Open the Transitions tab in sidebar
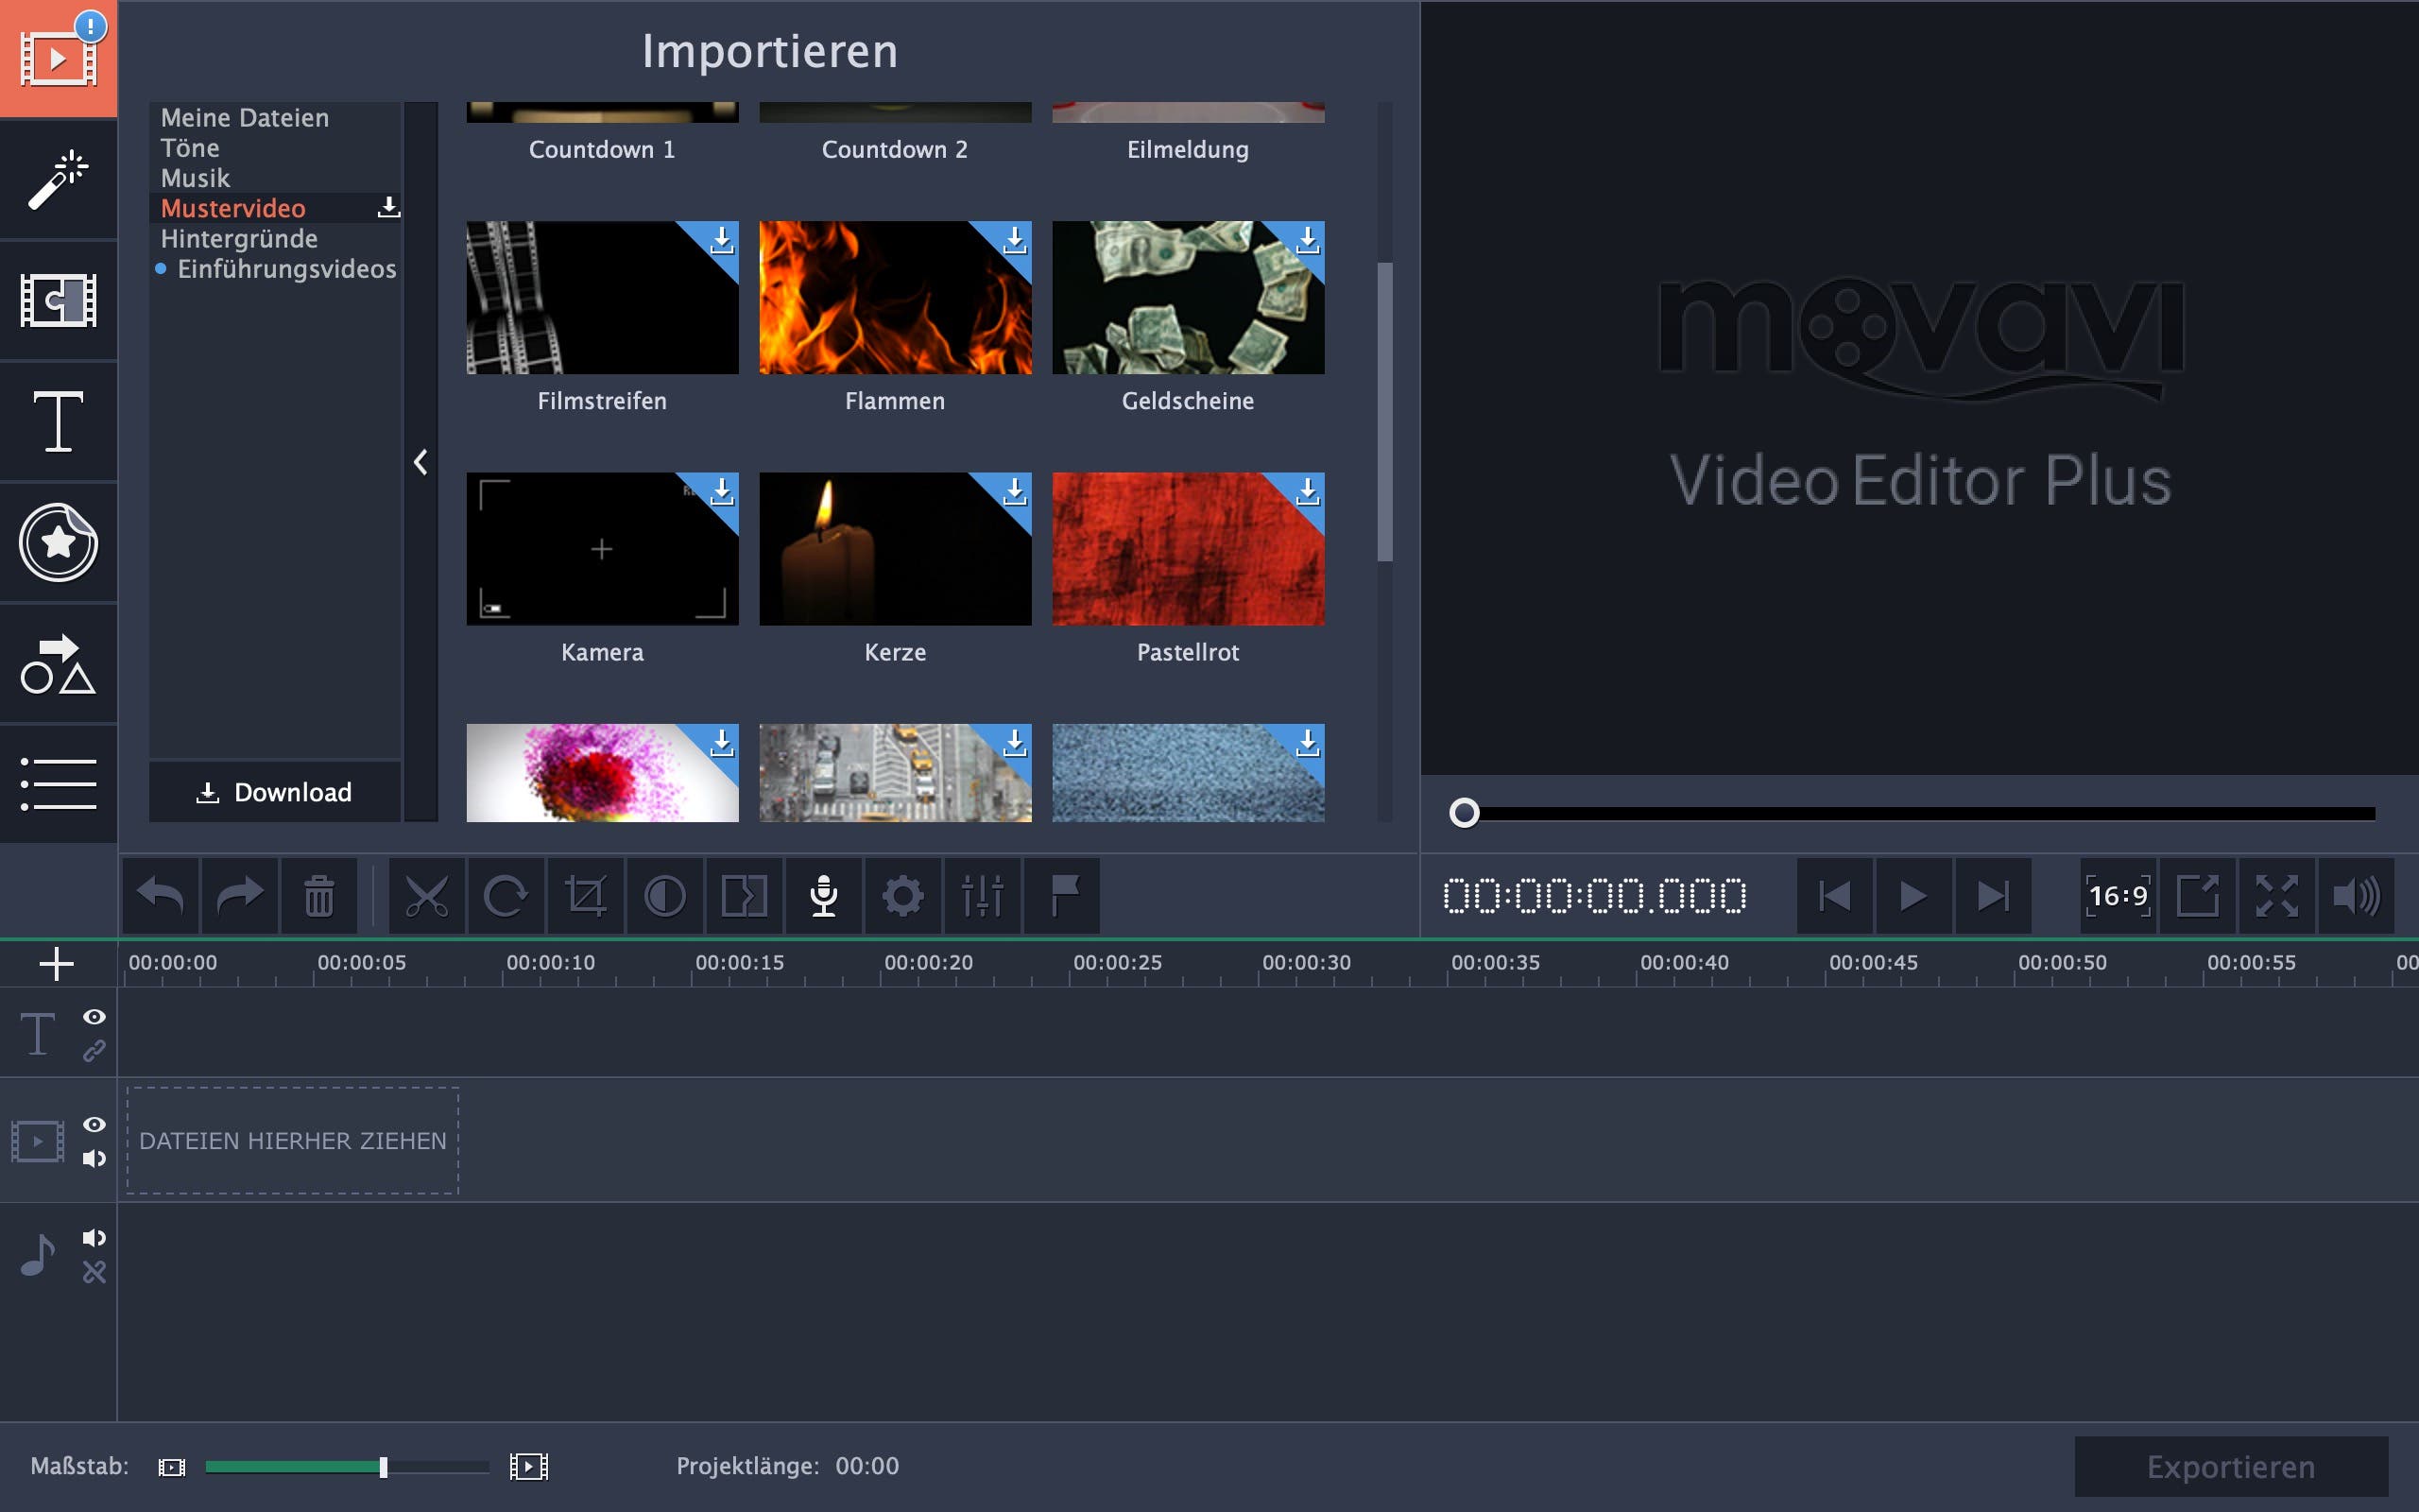The width and height of the screenshot is (2419, 1512). pos(58,300)
